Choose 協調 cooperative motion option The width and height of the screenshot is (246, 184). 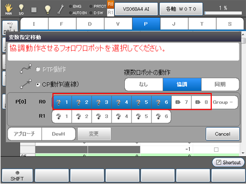182,84
